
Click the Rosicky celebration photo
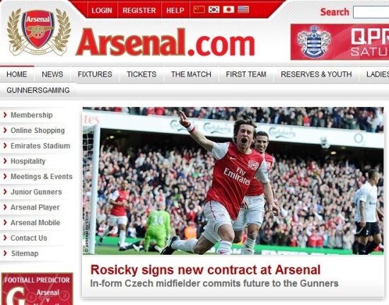pyautogui.click(x=233, y=180)
